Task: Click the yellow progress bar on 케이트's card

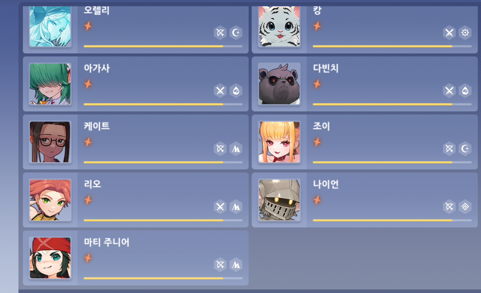Action: pos(163,162)
